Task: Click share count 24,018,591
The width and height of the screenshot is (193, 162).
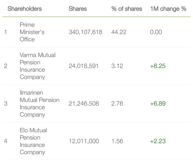Action: [84, 66]
